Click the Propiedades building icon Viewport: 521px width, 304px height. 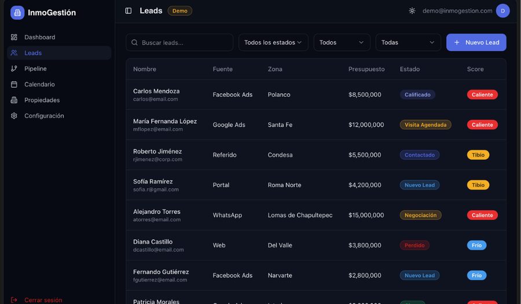[x=14, y=100]
